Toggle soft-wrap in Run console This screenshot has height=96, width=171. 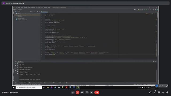pyautogui.click(x=18, y=67)
